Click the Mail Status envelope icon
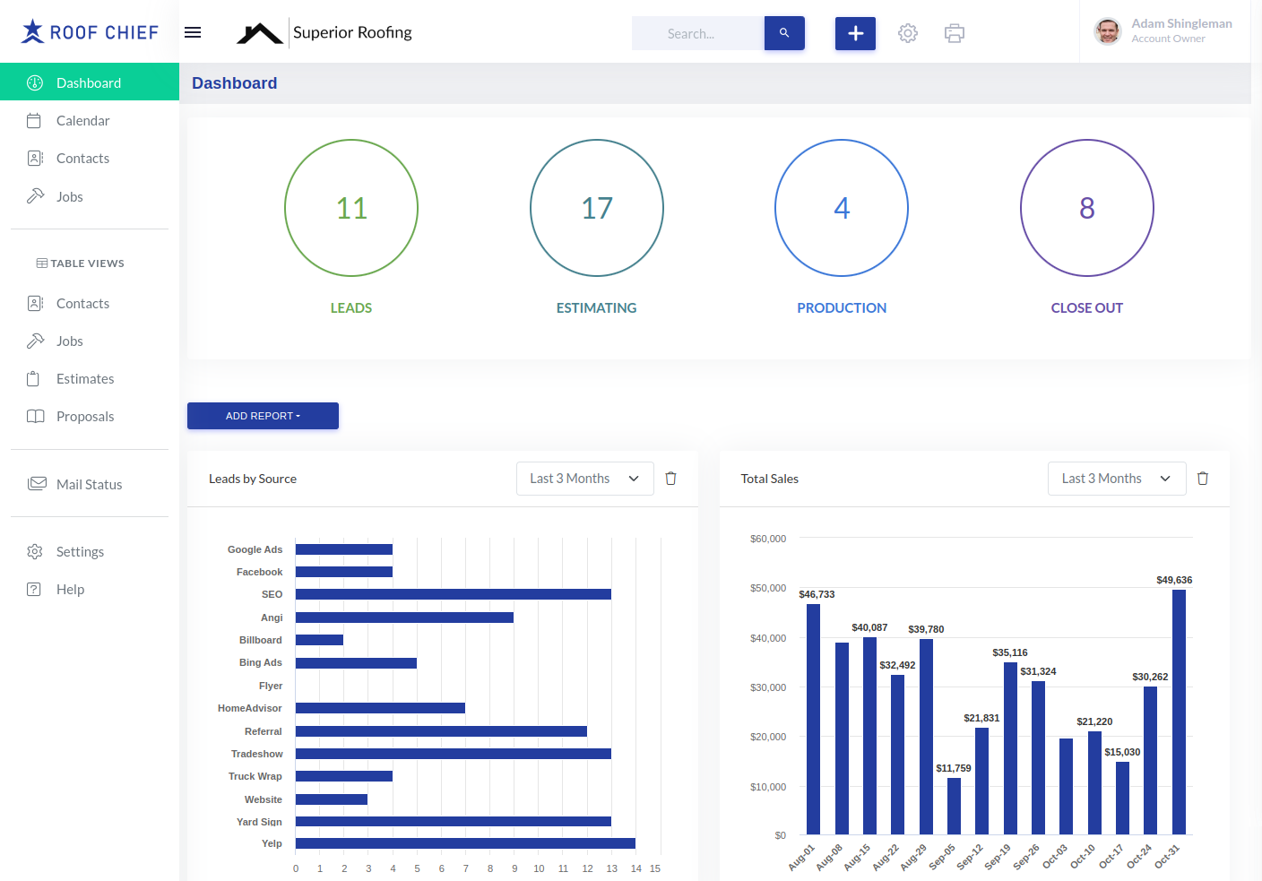Viewport: 1262px width, 881px height. (37, 483)
